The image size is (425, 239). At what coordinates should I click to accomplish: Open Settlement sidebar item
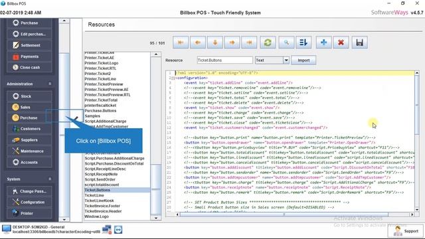coord(29,45)
